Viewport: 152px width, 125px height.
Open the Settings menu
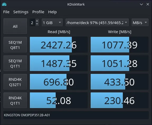coord(21,12)
